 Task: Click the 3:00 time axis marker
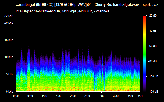coord(101,96)
